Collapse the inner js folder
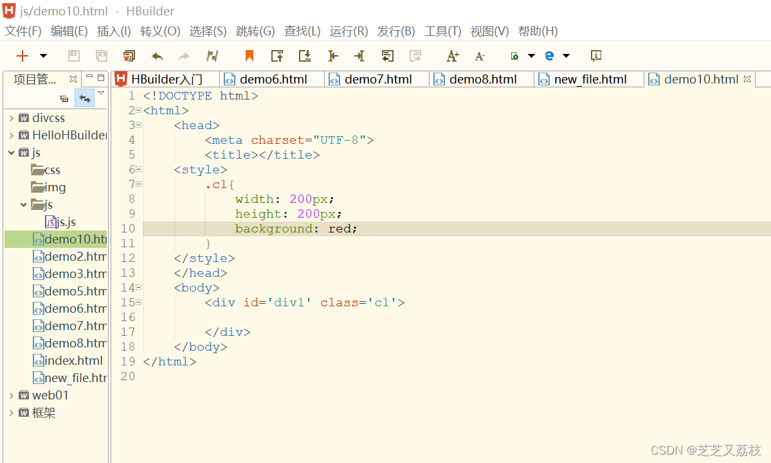The width and height of the screenshot is (771, 463). point(23,205)
